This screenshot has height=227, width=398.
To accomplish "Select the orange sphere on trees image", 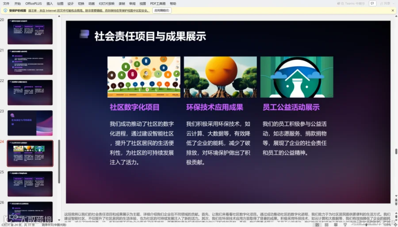I will click(220, 77).
